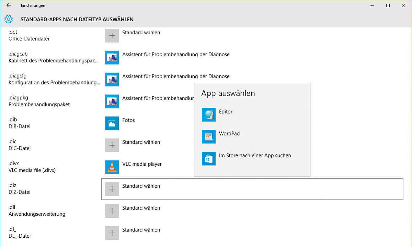Screen dimensions: 412x247
Task: Click "Fotos" label for .dib file type
Action: [128, 120]
